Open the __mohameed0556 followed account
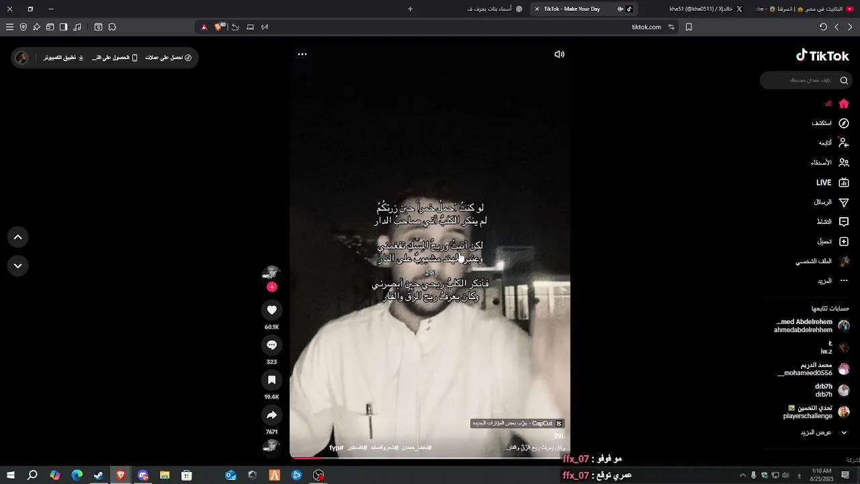 pos(814,369)
